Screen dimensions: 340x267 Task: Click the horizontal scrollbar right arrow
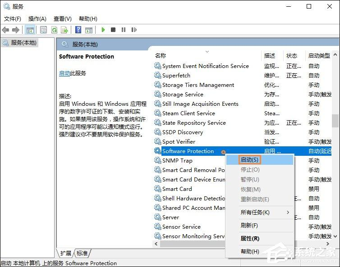pos(328,244)
